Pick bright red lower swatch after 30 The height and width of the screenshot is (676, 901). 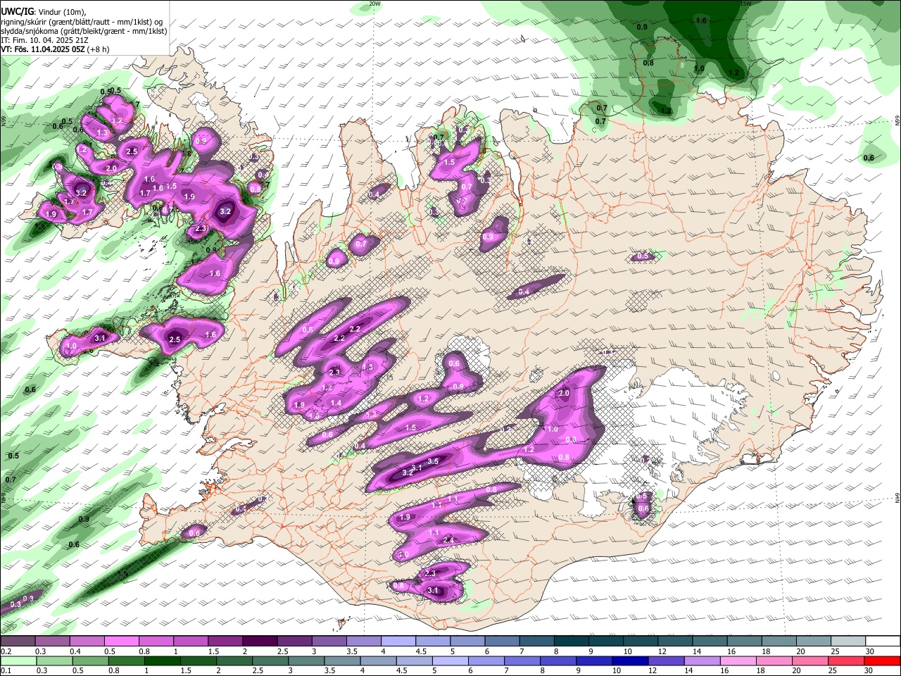click(883, 661)
